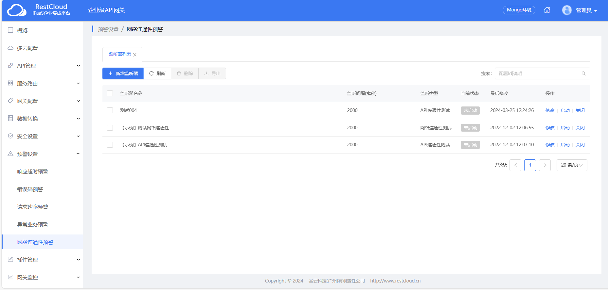Click the 导出 export button
This screenshot has width=608, height=290.
point(212,73)
